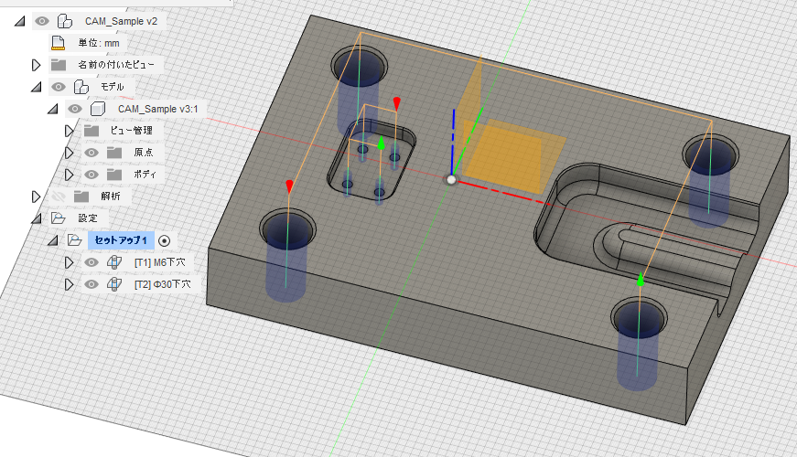797x457 pixels.
Task: Select the [T1] M6下穴 label
Action: tap(159, 262)
